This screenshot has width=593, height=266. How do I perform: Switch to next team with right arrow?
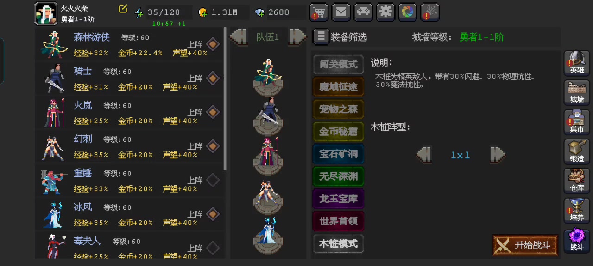coord(297,36)
